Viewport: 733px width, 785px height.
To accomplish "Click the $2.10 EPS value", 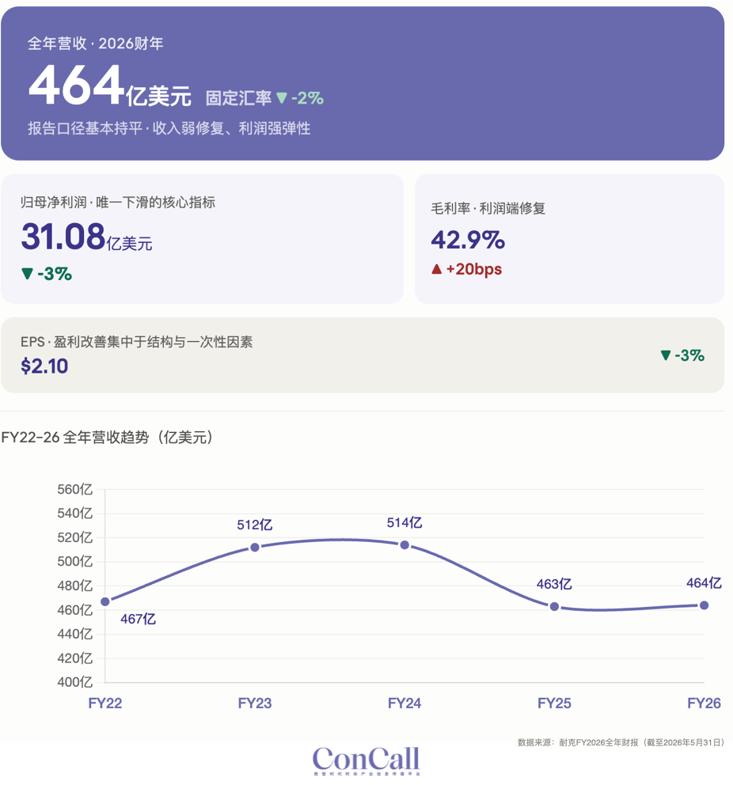I will [x=44, y=366].
